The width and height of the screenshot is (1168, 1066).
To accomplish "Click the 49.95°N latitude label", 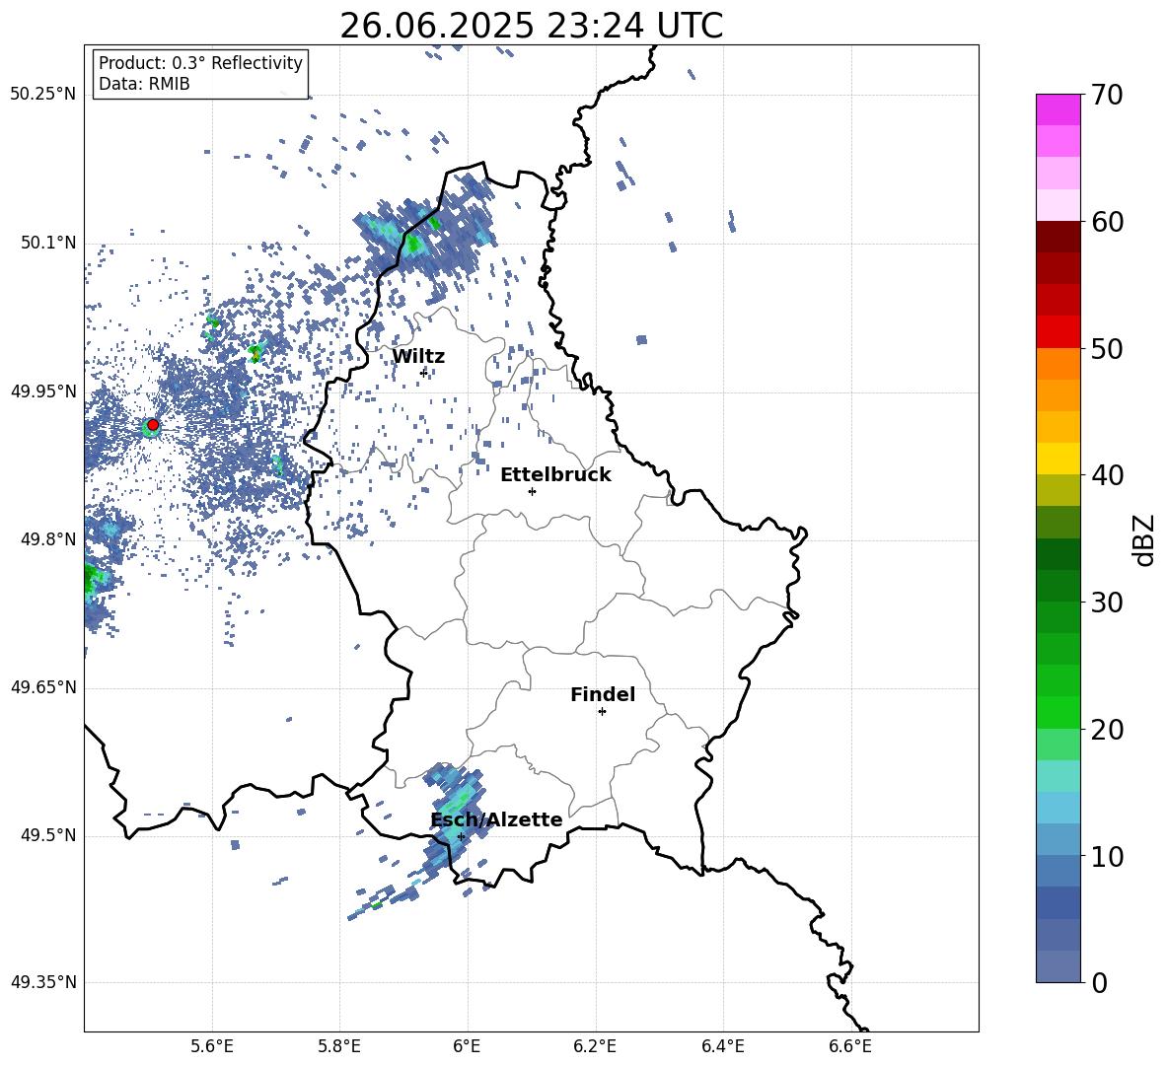I will click(43, 391).
